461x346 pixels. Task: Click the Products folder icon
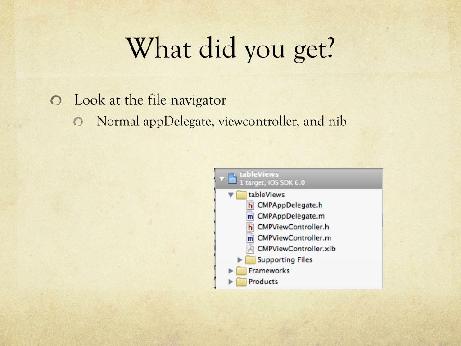pyautogui.click(x=241, y=282)
